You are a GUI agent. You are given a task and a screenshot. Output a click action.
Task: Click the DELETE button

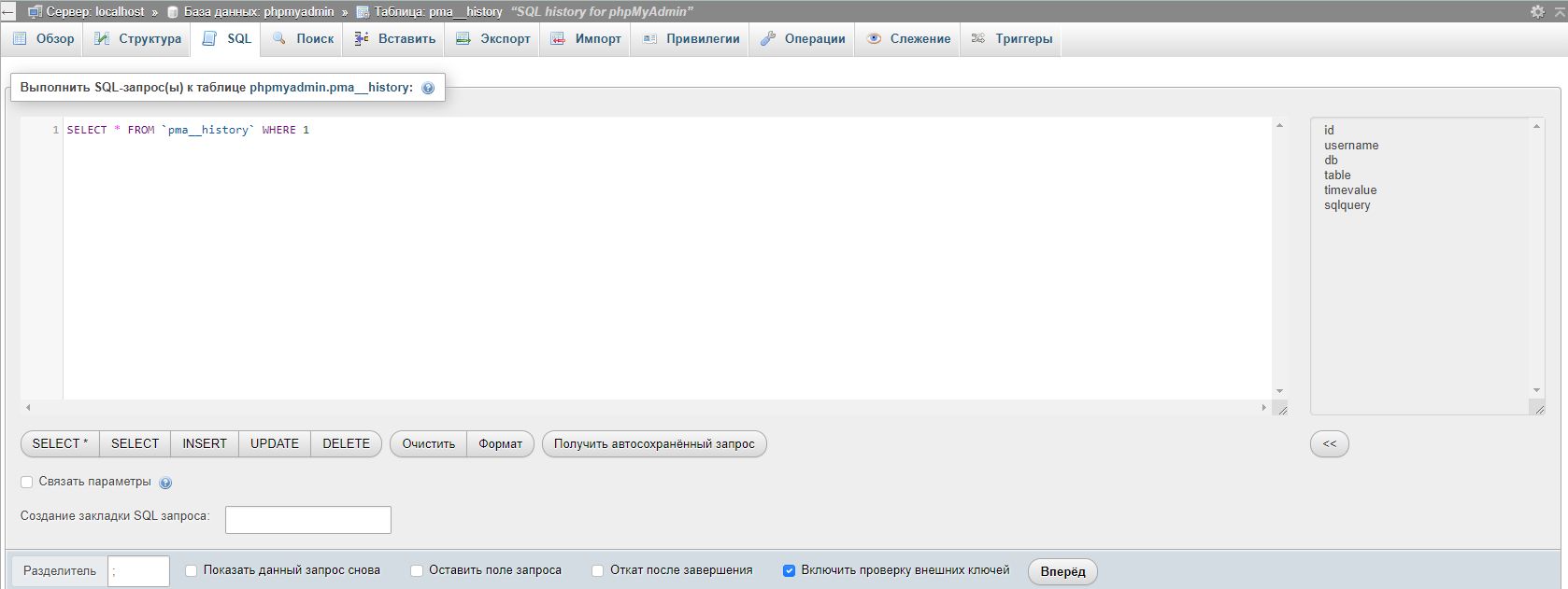(x=347, y=443)
